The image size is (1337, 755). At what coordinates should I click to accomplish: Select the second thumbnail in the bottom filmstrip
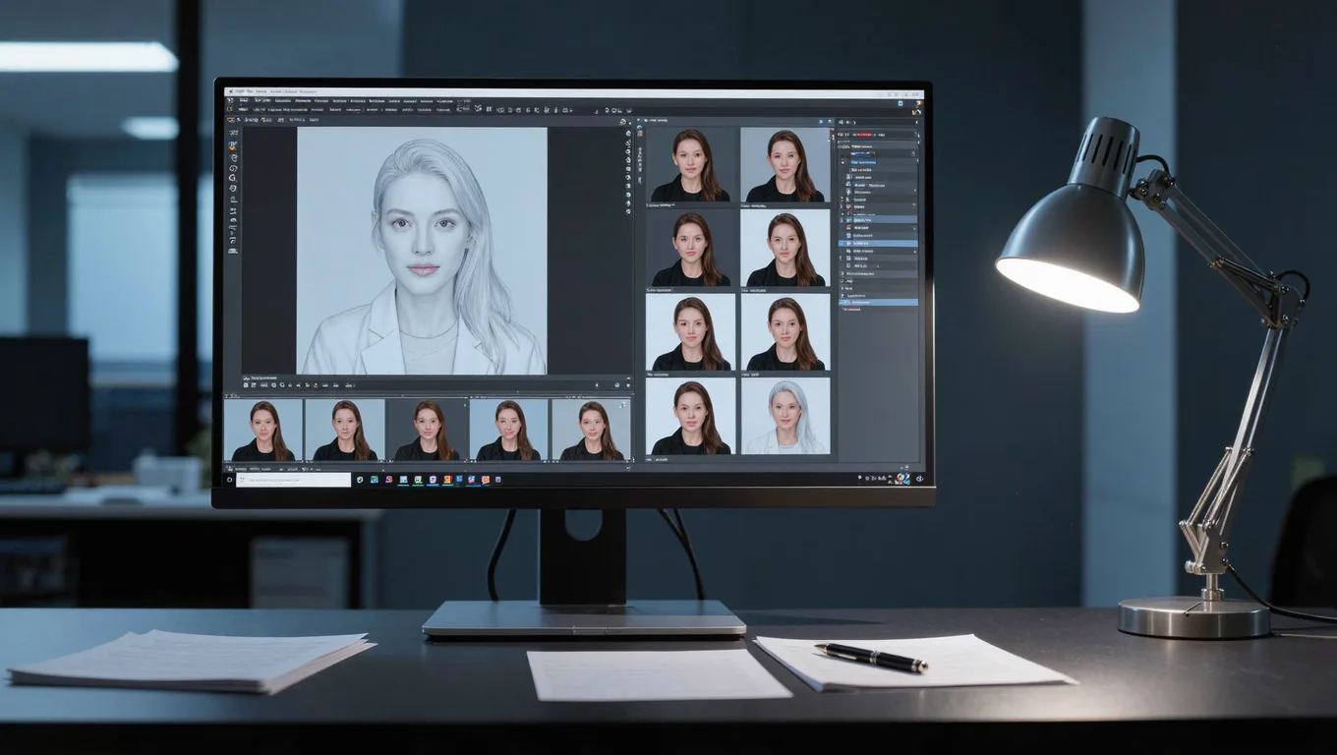pyautogui.click(x=344, y=430)
